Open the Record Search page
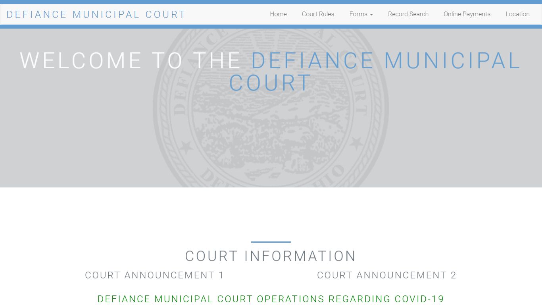This screenshot has width=542, height=305. coord(408,14)
